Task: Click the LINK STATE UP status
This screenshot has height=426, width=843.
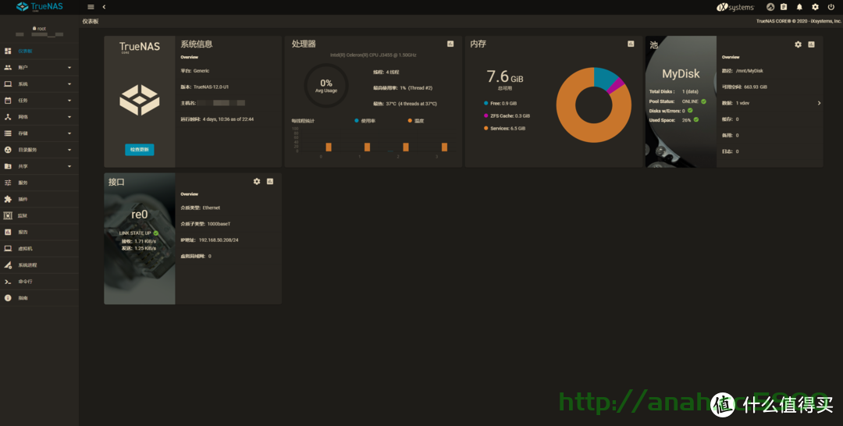Action: pyautogui.click(x=138, y=233)
